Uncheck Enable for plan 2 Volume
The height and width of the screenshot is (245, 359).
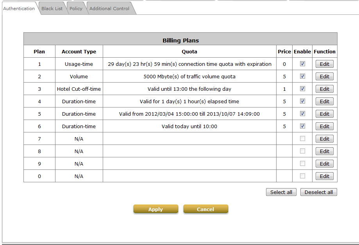point(302,76)
